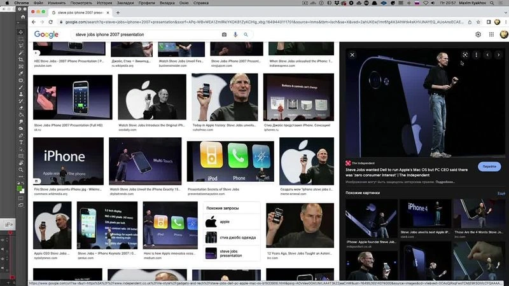Open the Изменить menu
The width and height of the screenshot is (509, 286).
point(57,3)
